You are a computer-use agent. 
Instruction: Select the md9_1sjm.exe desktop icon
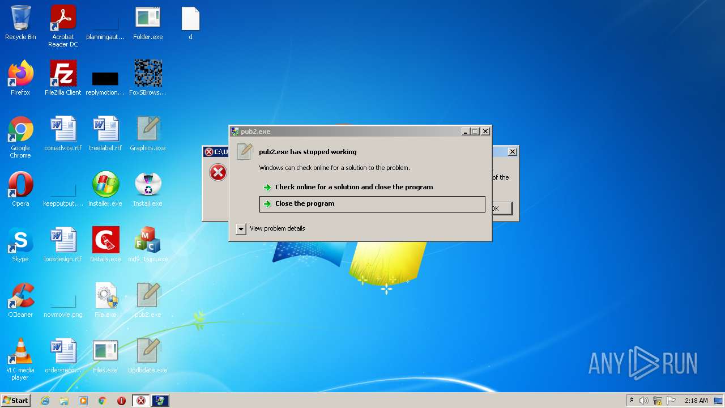point(148,245)
